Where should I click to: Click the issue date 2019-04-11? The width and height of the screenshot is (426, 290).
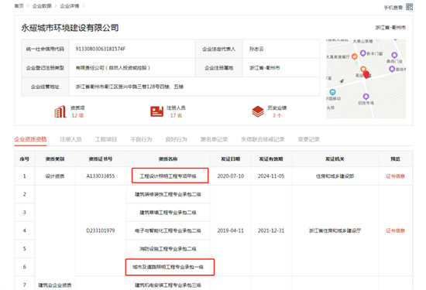point(231,230)
